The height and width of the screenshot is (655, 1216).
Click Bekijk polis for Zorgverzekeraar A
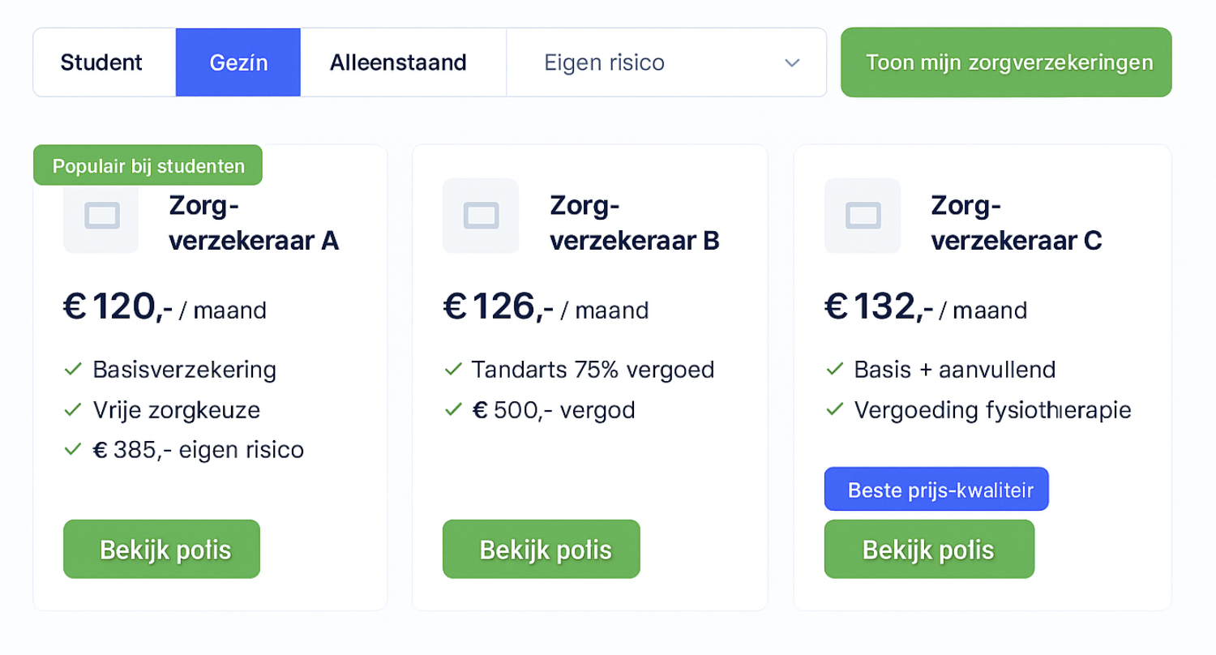(161, 549)
